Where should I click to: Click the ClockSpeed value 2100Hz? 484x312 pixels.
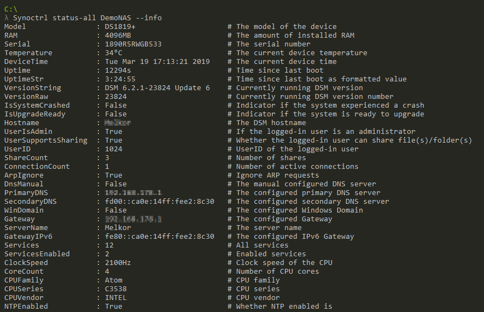[x=118, y=263]
